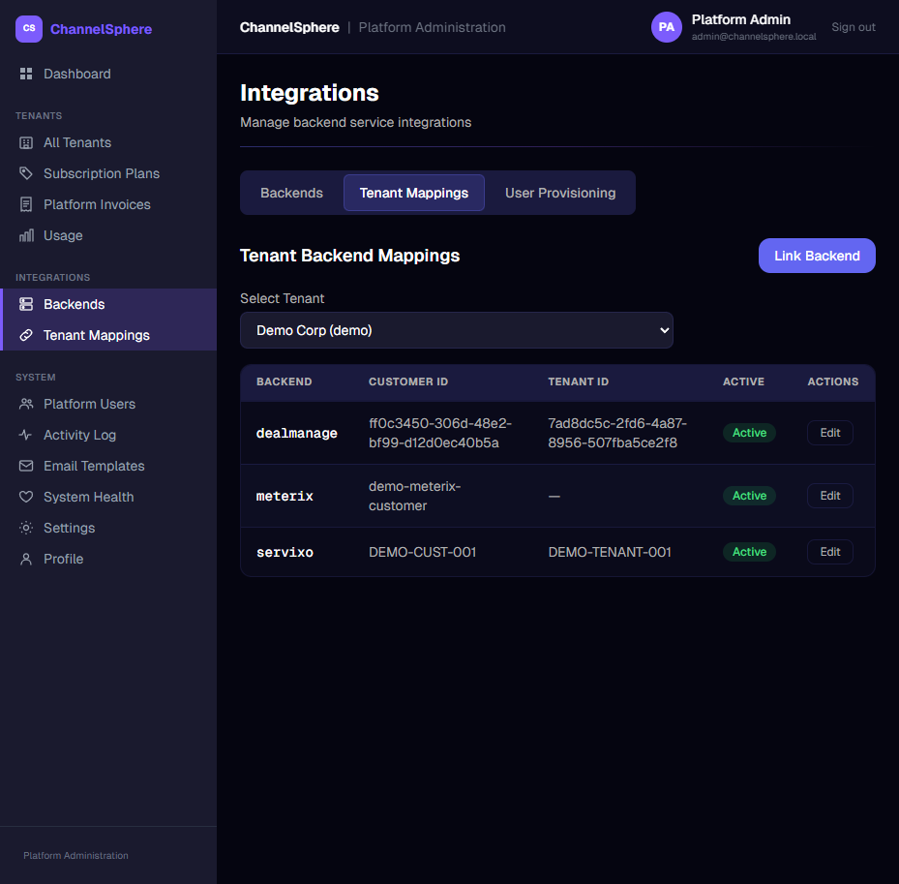Open Email Templates page

[108, 467]
